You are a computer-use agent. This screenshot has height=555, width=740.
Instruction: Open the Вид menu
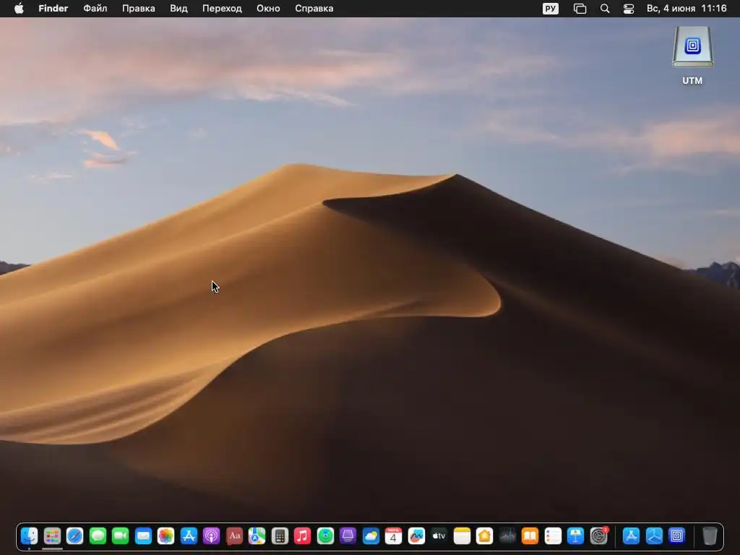[179, 9]
